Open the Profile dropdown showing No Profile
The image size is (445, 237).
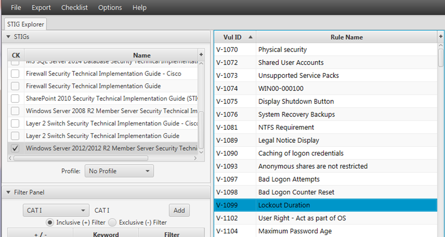click(119, 171)
